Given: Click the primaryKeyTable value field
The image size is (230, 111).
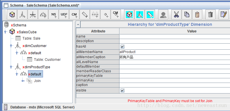Looking at the screenshot, I should point(175,76).
